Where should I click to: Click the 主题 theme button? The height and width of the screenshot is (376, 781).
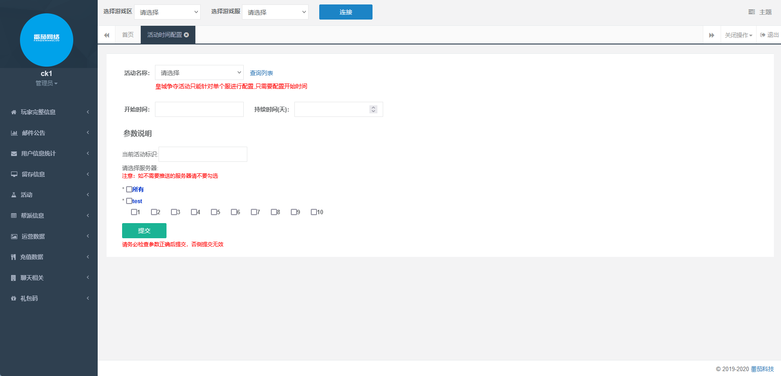[x=760, y=12]
